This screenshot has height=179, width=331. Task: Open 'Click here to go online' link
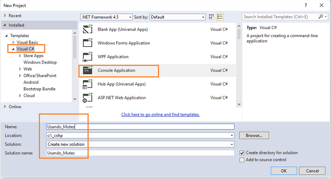coord(161,115)
